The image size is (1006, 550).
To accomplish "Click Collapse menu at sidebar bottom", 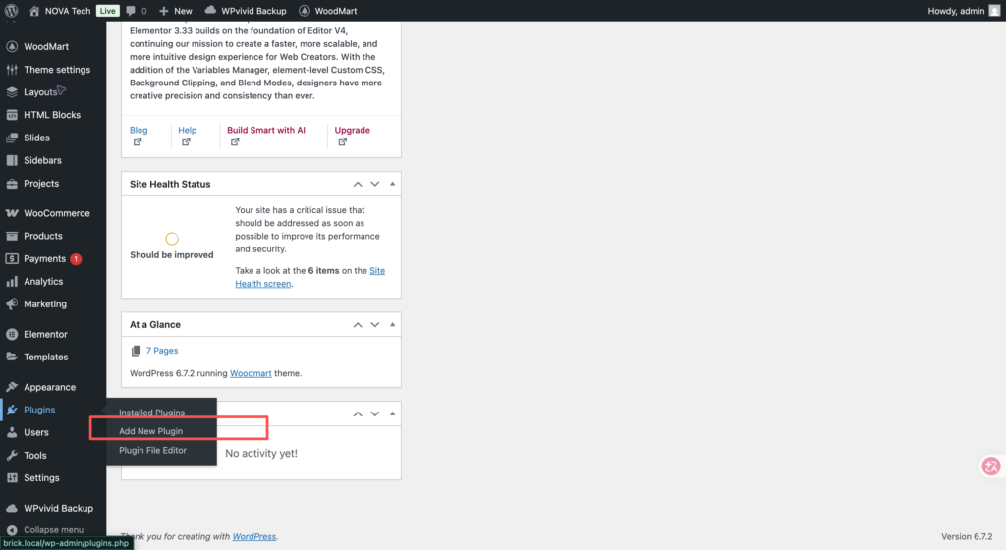I will pyautogui.click(x=53, y=530).
